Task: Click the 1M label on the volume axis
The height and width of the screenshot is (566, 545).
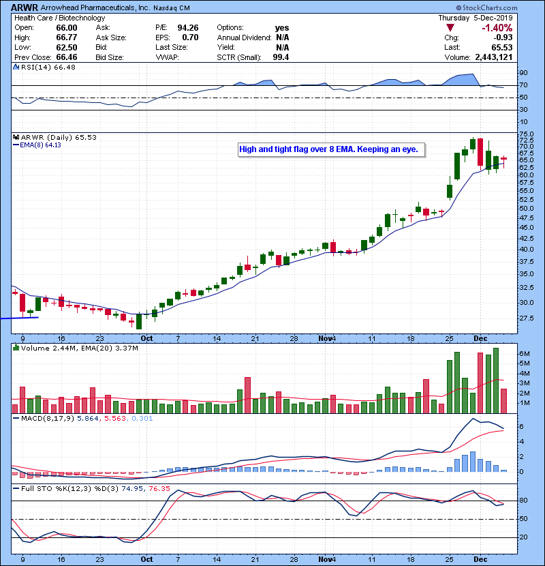Action: coord(524,403)
